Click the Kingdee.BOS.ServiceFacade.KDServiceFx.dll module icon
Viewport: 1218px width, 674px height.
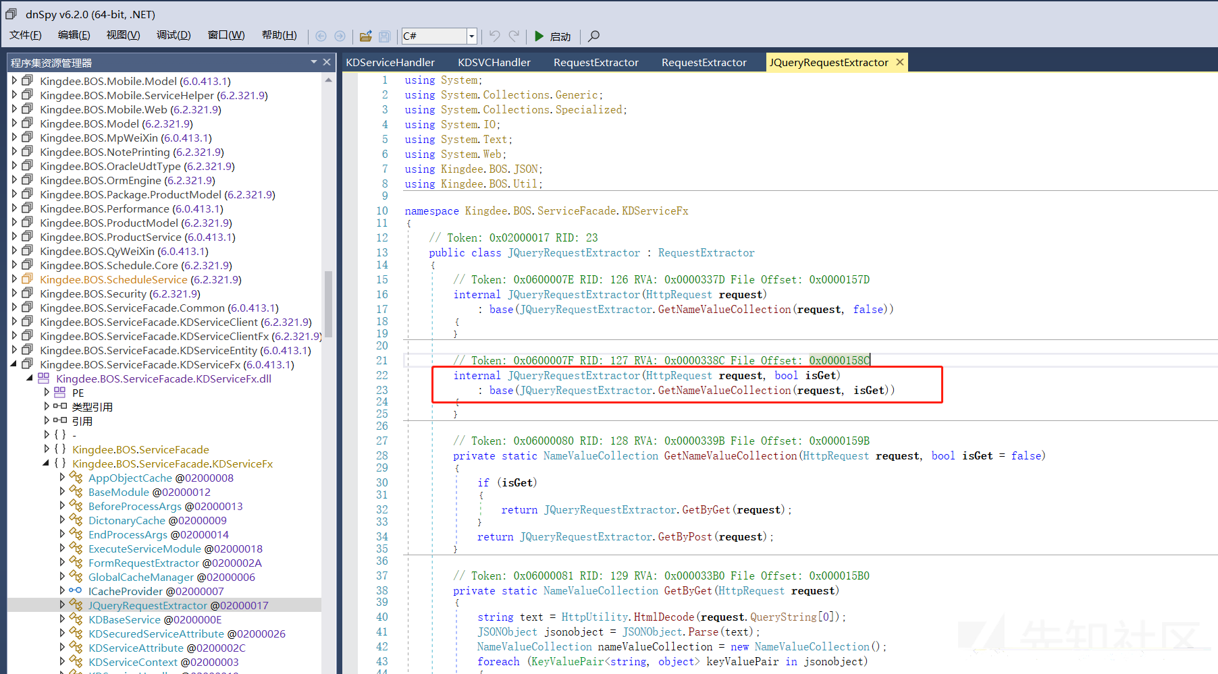[43, 378]
